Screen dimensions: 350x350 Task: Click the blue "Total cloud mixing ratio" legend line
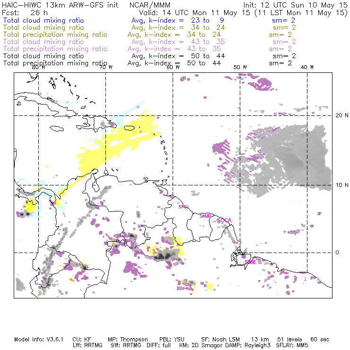pos(44,20)
